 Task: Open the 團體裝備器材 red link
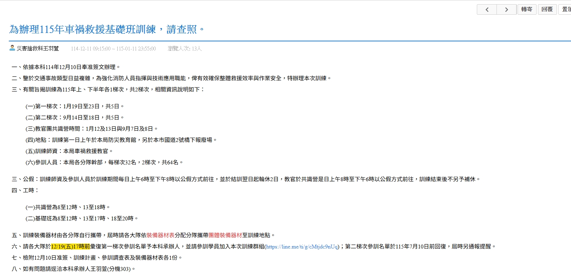[x=225, y=235]
